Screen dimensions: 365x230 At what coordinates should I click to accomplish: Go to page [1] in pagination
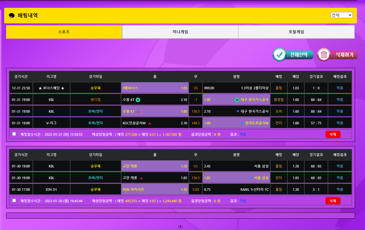click(180, 227)
